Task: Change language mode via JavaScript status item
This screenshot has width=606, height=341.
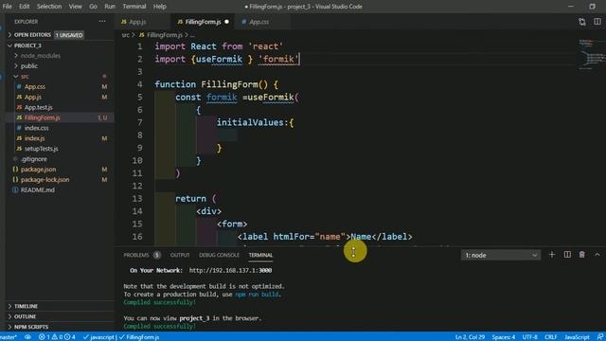Action: tap(577, 337)
